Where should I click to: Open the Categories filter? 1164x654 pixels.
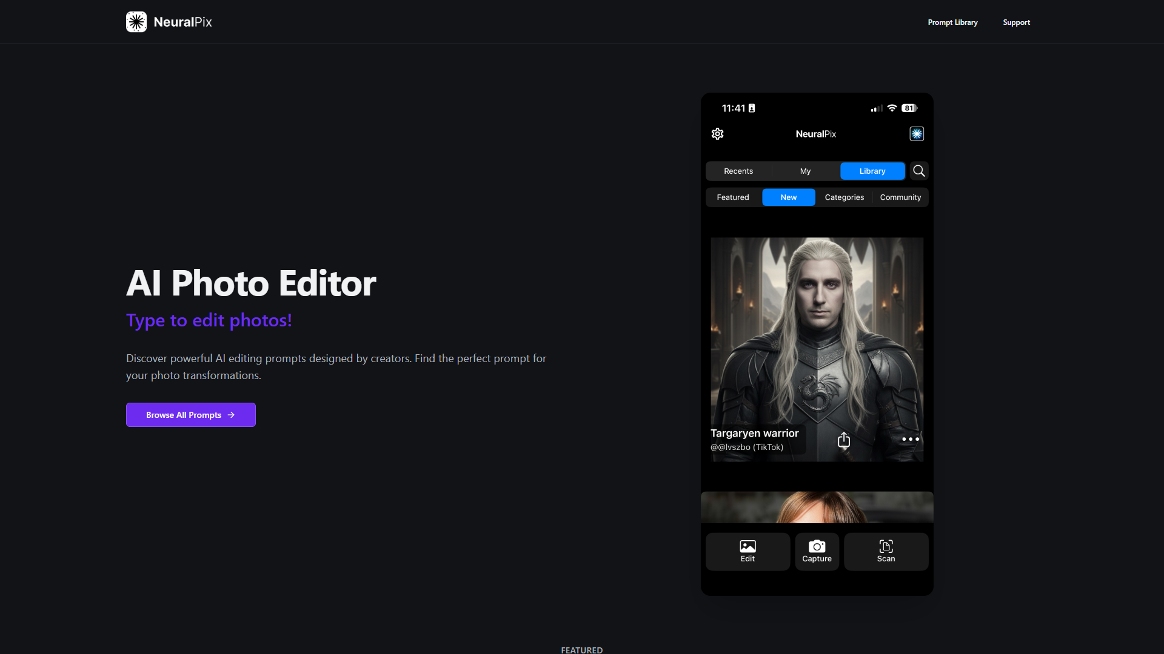pos(845,197)
